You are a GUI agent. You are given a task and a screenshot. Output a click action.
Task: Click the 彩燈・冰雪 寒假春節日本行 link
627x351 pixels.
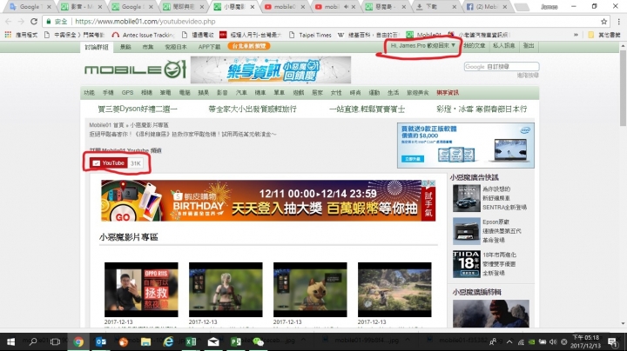(x=482, y=109)
